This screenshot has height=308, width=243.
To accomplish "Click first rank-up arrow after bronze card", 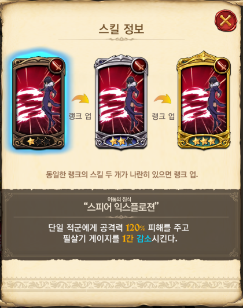I will click(x=80, y=98).
